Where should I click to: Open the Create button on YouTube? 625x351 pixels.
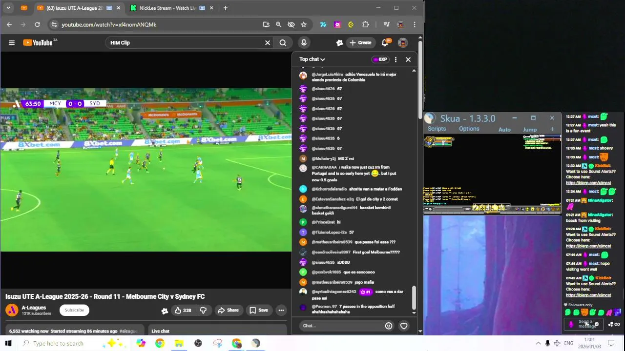tap(360, 43)
